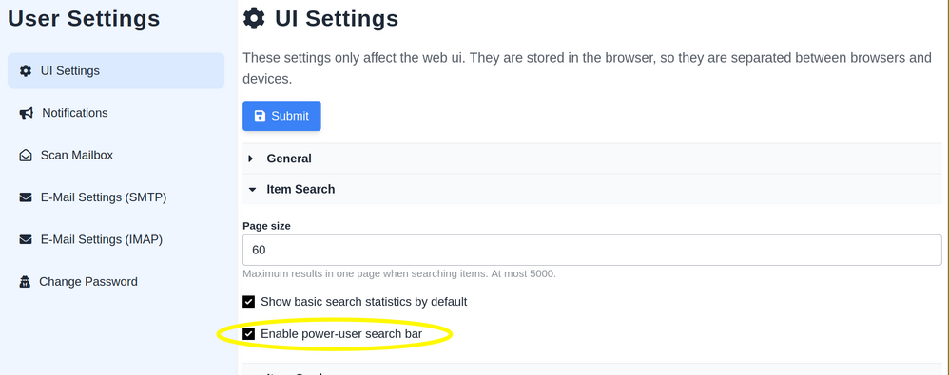Viewport: 949px width, 375px height.
Task: Click the Submit button
Action: [x=281, y=116]
